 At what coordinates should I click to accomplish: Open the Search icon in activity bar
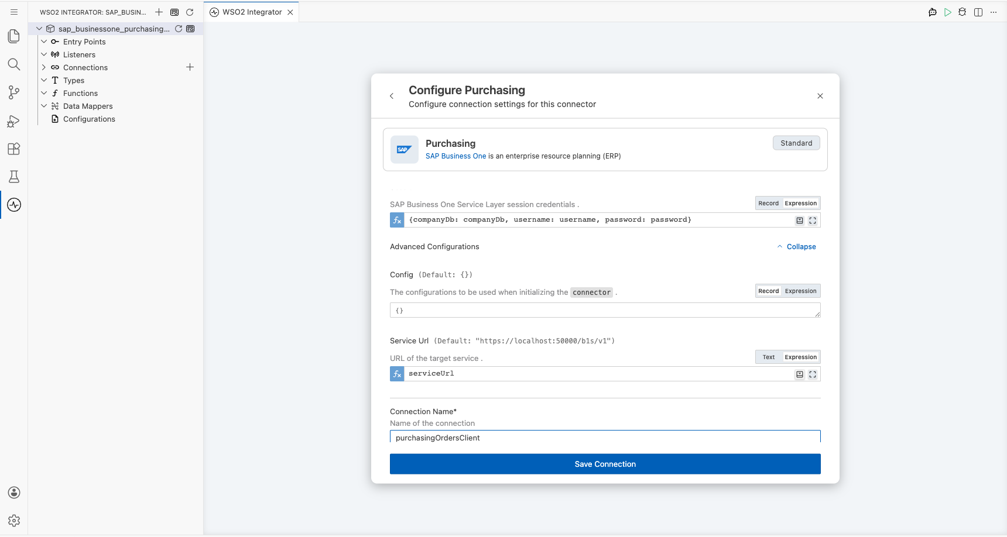[14, 64]
